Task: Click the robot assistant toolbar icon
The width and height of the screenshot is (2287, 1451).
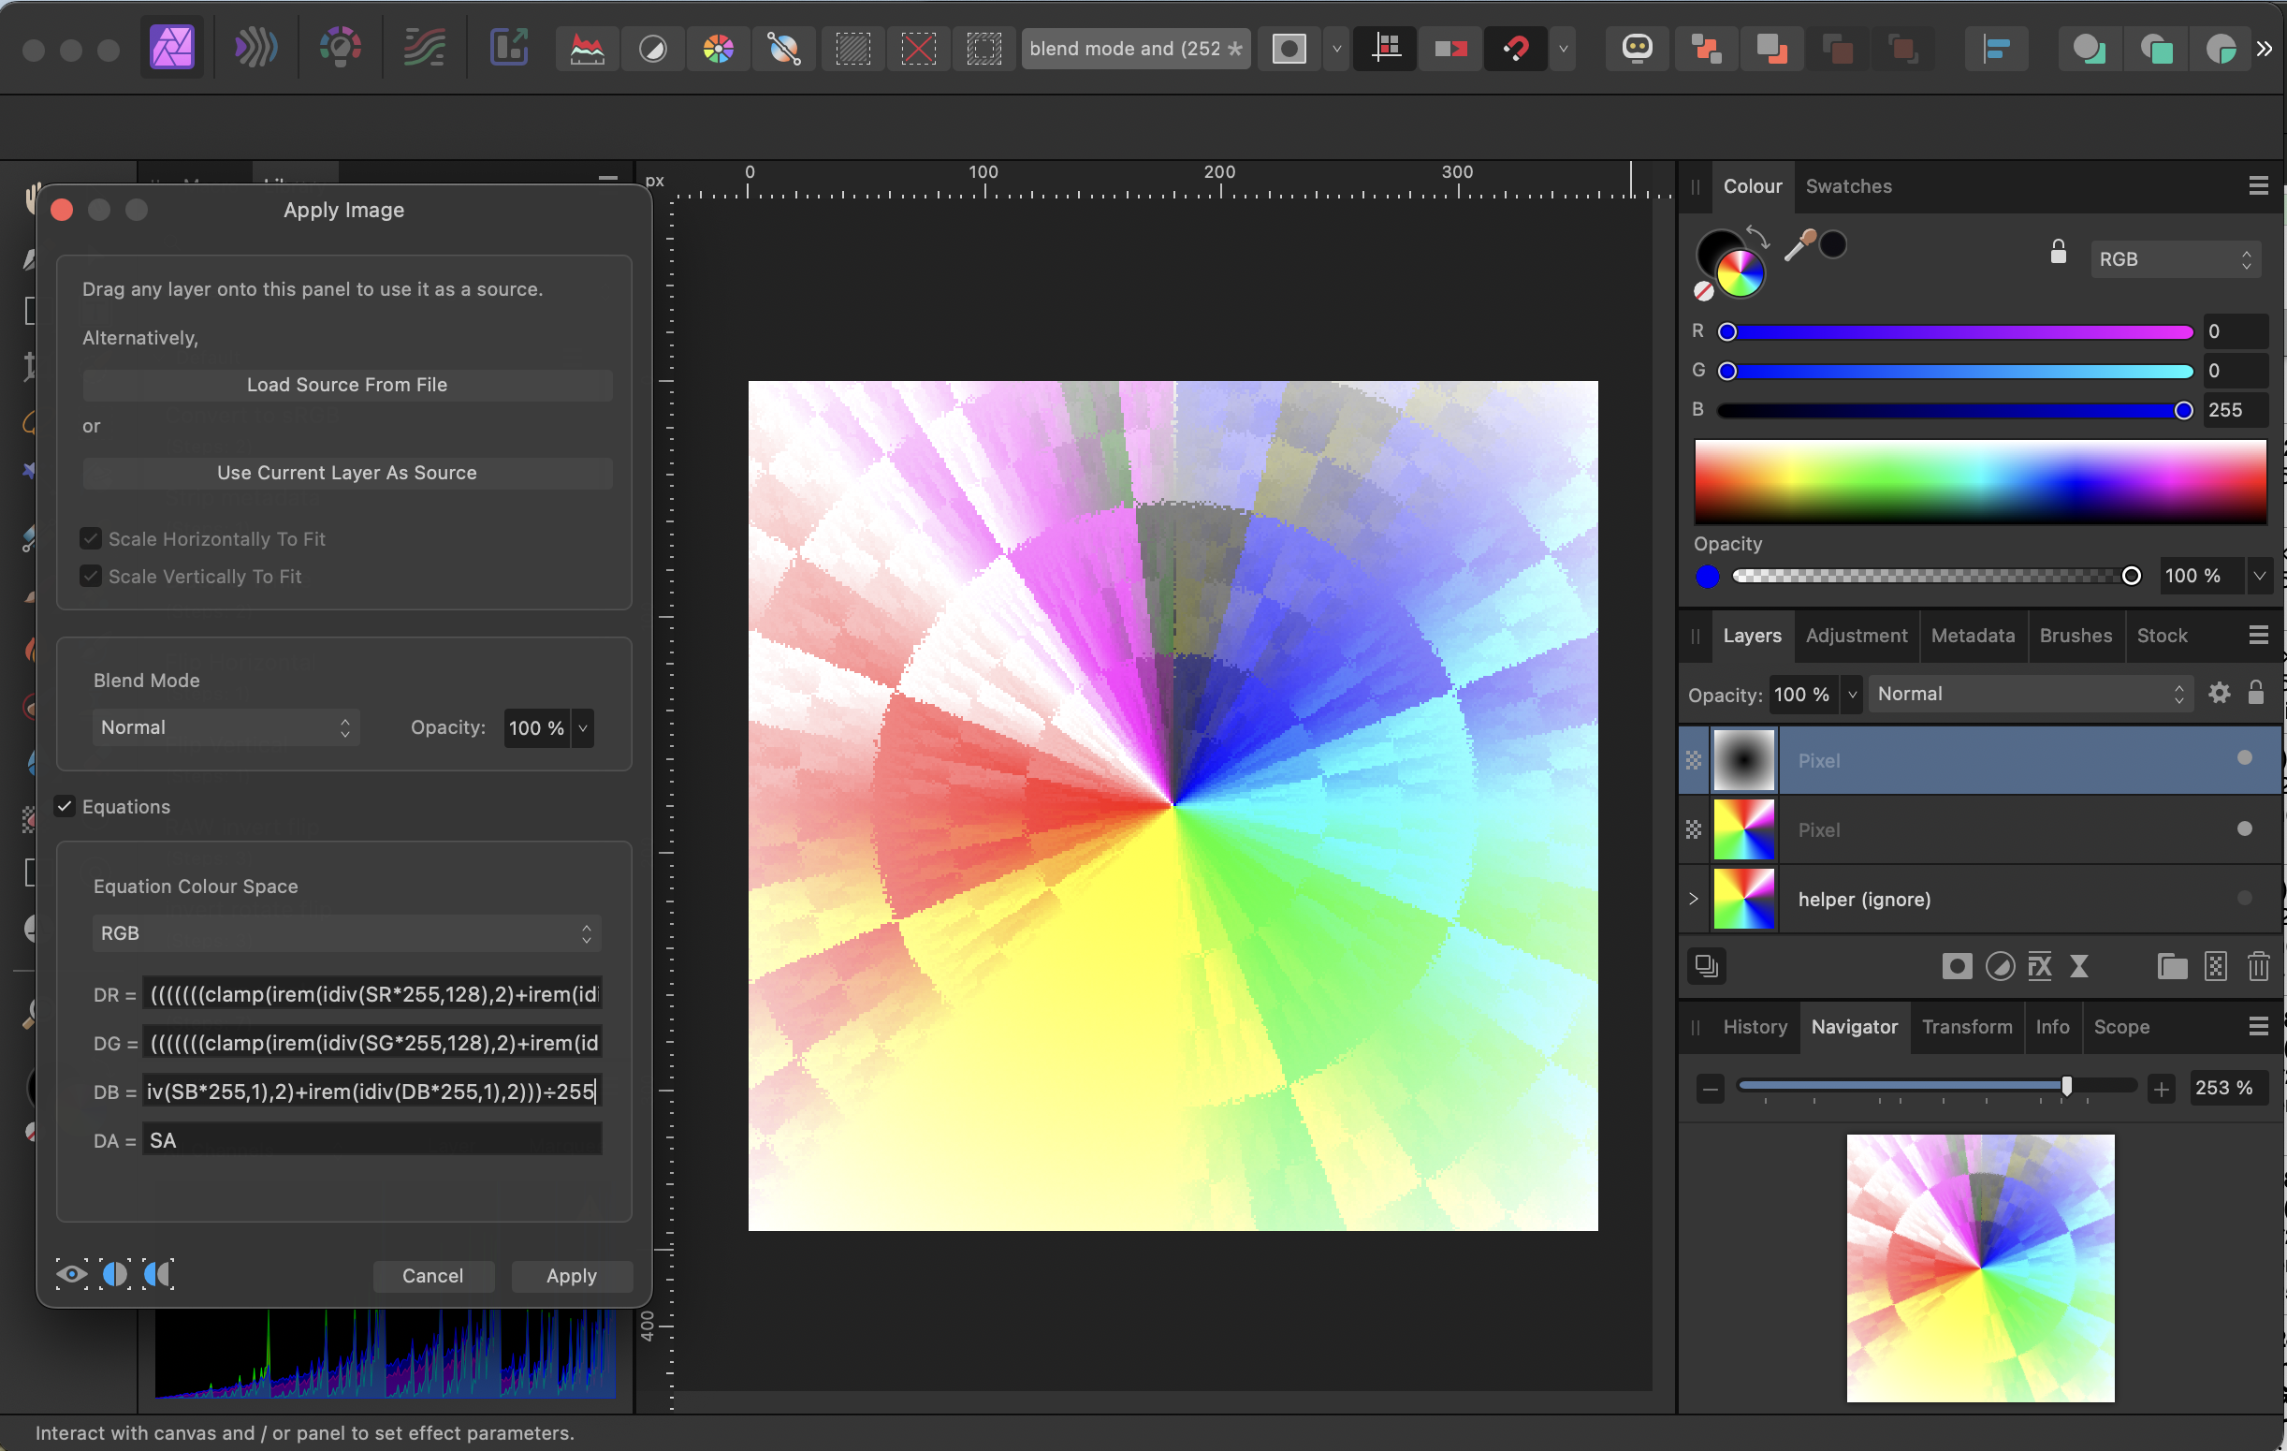Action: [1636, 49]
